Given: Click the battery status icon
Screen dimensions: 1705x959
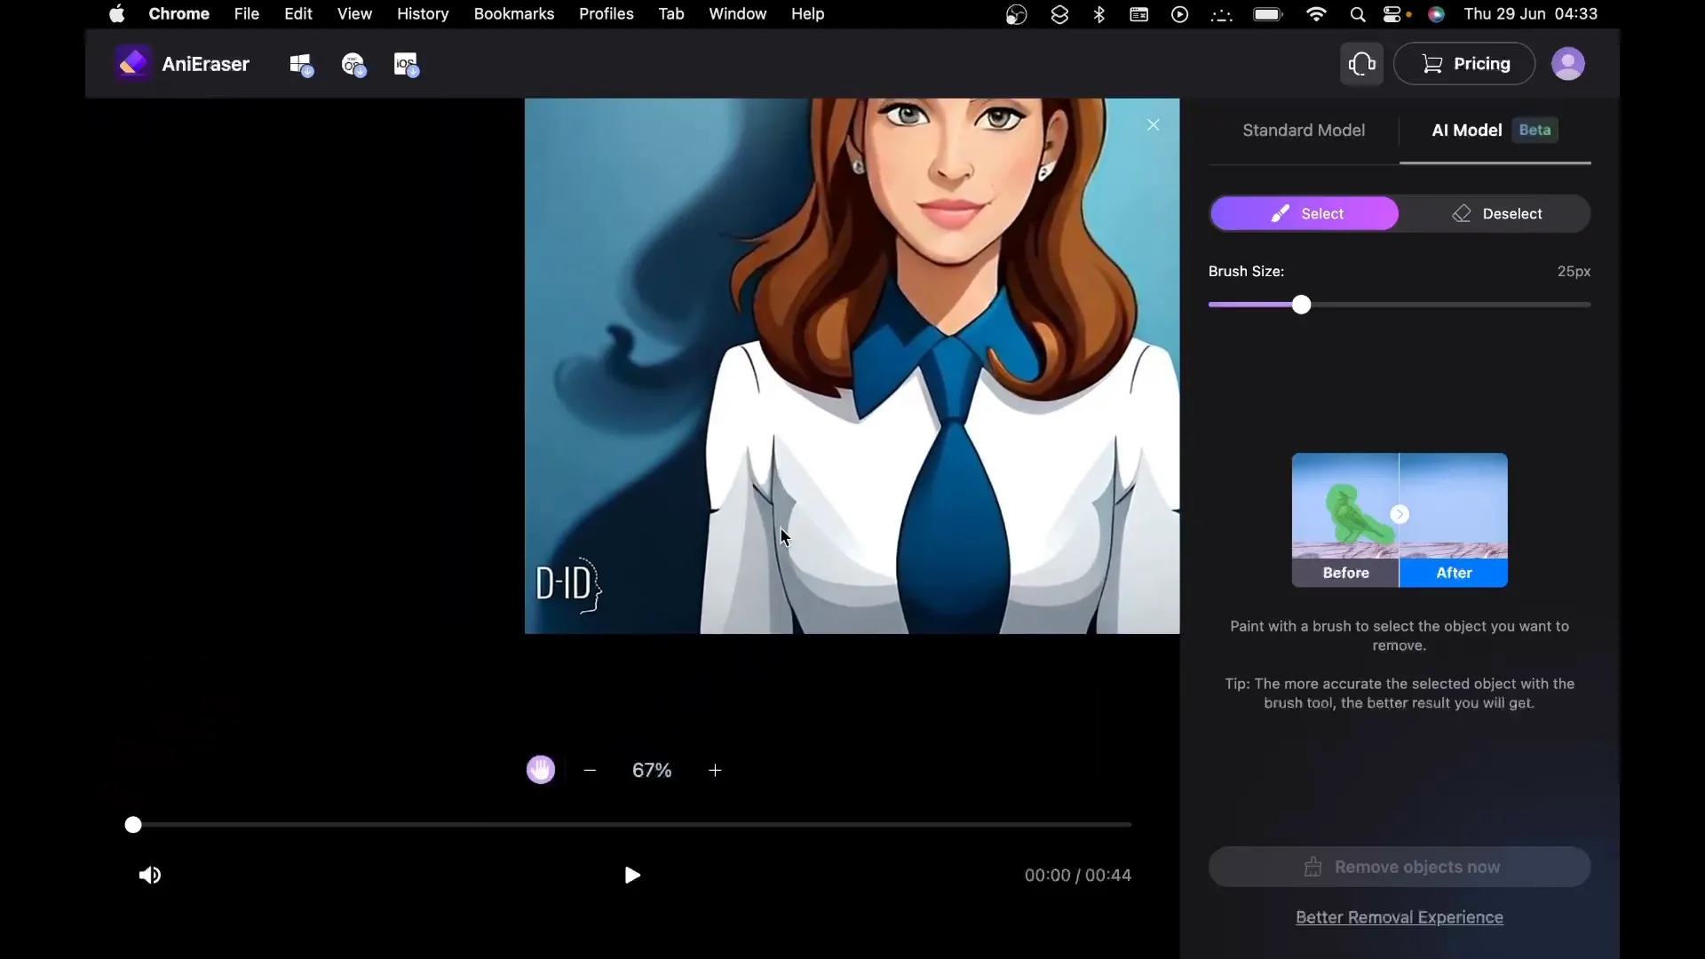Looking at the screenshot, I should point(1268,14).
